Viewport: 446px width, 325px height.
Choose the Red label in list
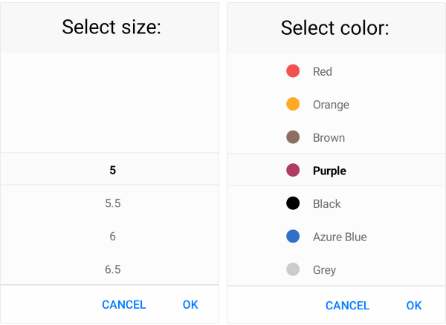(x=323, y=71)
